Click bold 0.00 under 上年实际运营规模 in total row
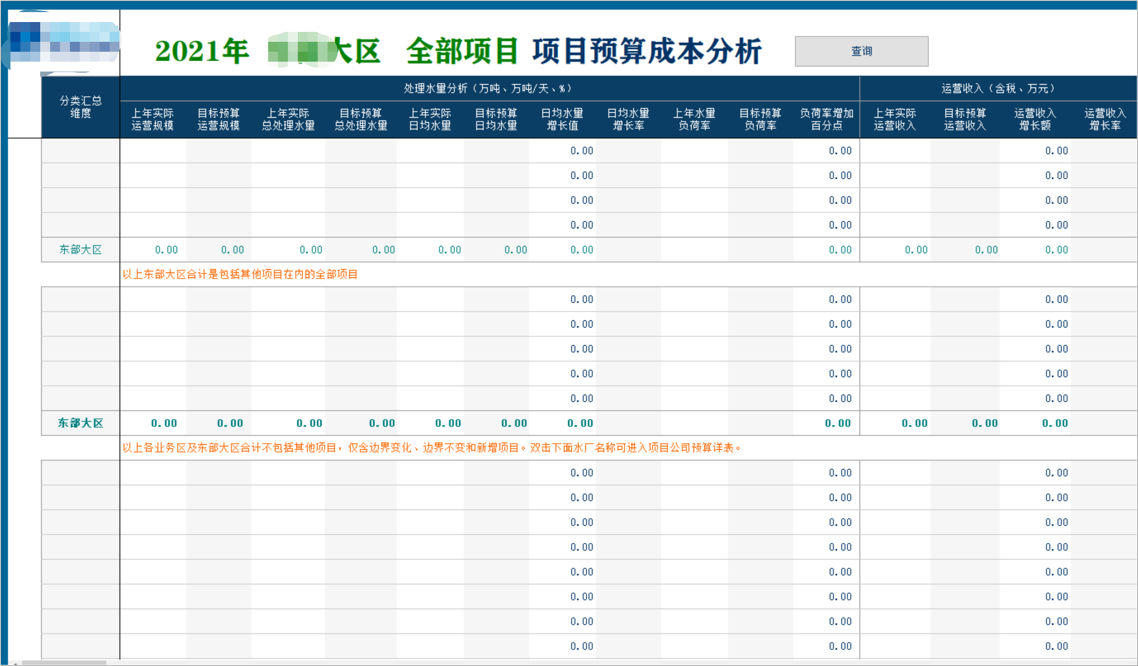 [164, 423]
